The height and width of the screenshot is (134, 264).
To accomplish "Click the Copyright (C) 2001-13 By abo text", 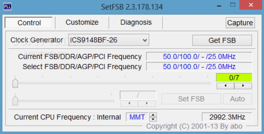I will tap(194, 126).
